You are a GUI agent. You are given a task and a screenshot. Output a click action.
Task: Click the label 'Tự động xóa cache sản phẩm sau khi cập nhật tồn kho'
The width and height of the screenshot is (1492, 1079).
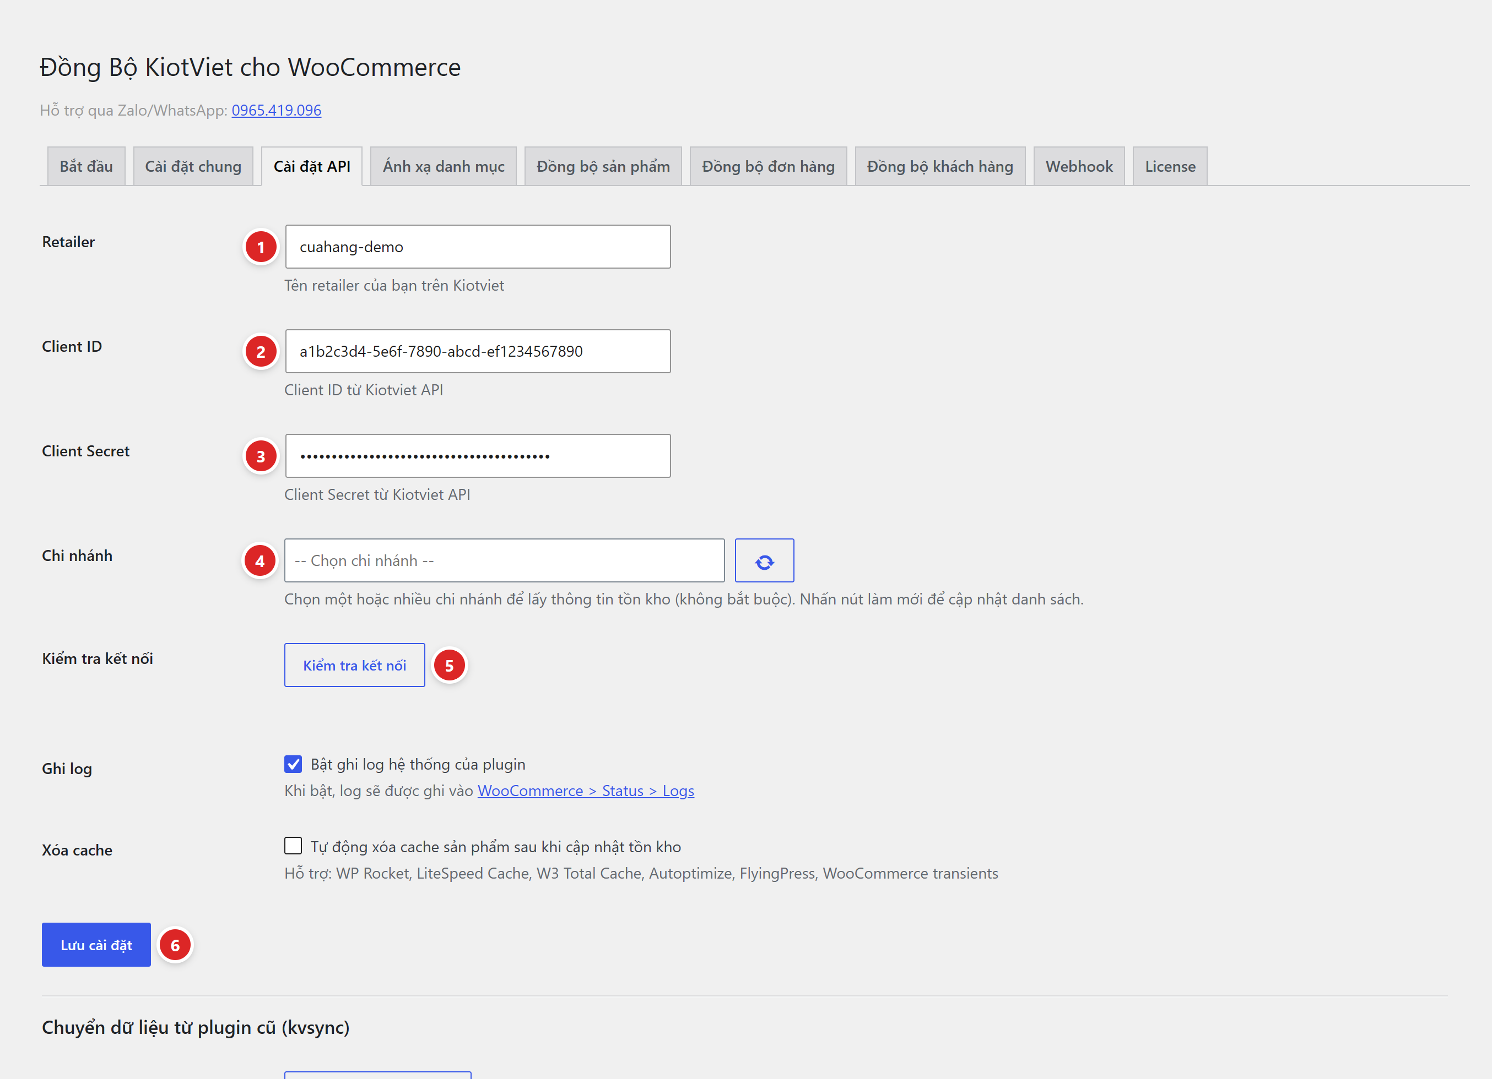[495, 846]
